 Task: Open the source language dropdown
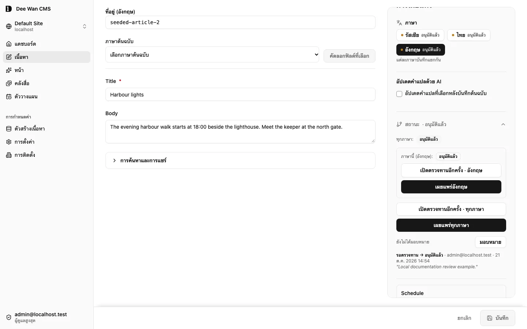(x=212, y=54)
